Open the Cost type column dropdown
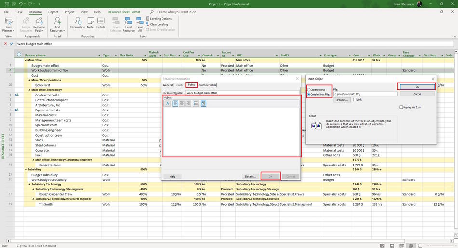The image size is (458, 248). coord(350,55)
